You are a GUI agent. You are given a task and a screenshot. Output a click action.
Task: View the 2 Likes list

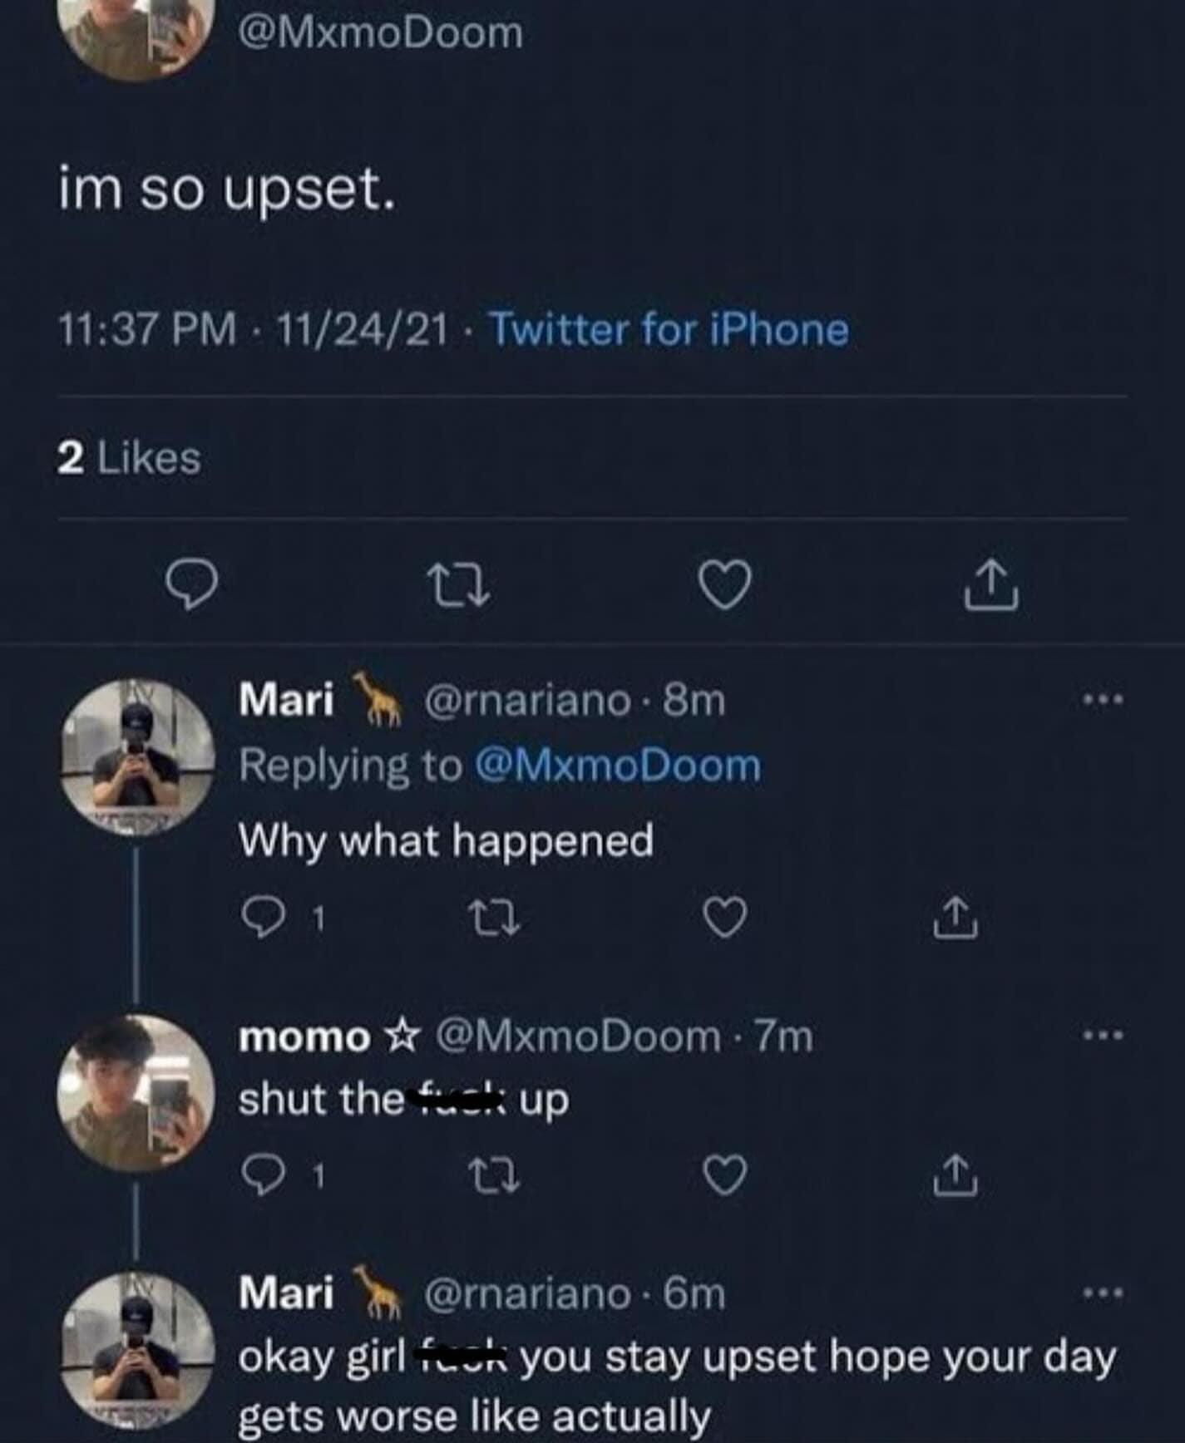click(x=129, y=458)
